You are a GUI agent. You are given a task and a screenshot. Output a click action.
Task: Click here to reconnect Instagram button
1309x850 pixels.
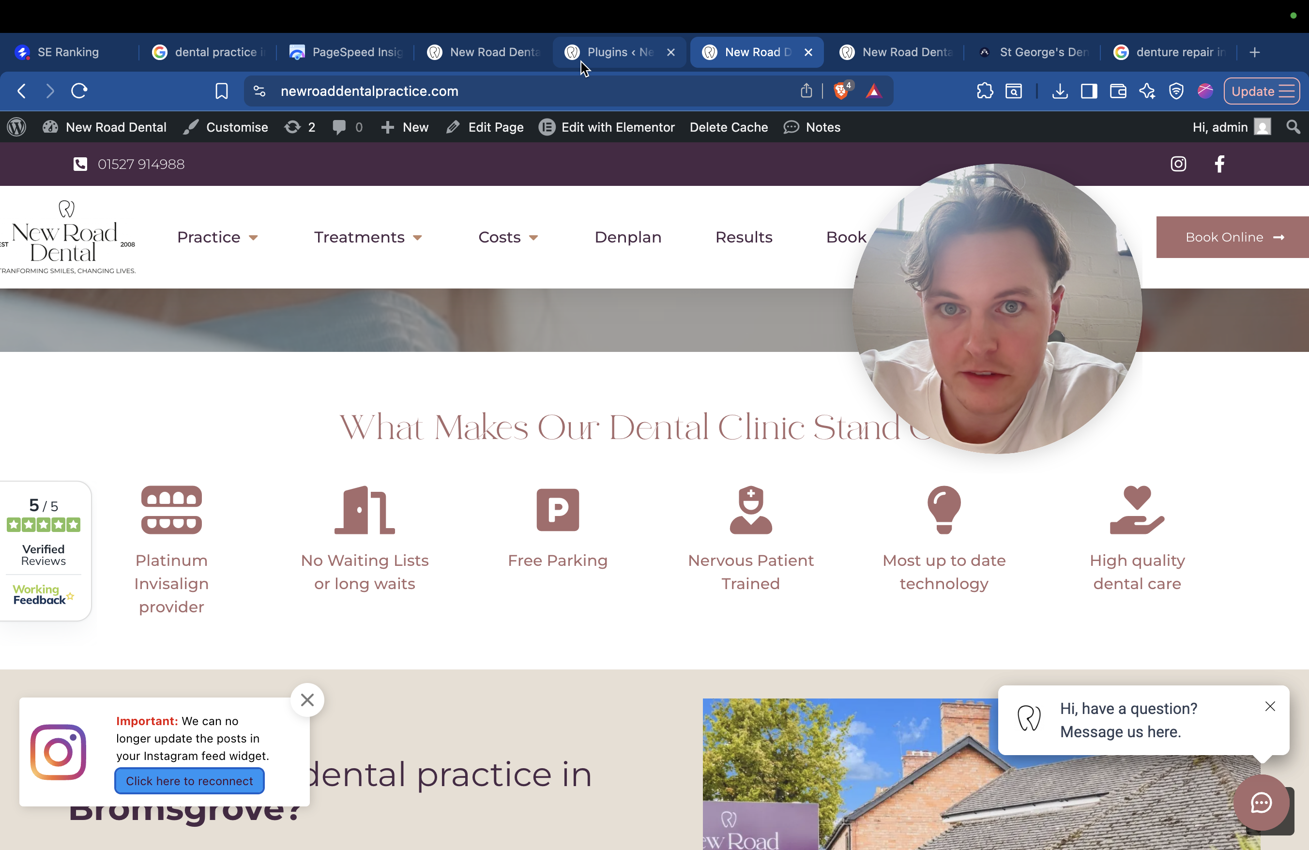click(189, 781)
